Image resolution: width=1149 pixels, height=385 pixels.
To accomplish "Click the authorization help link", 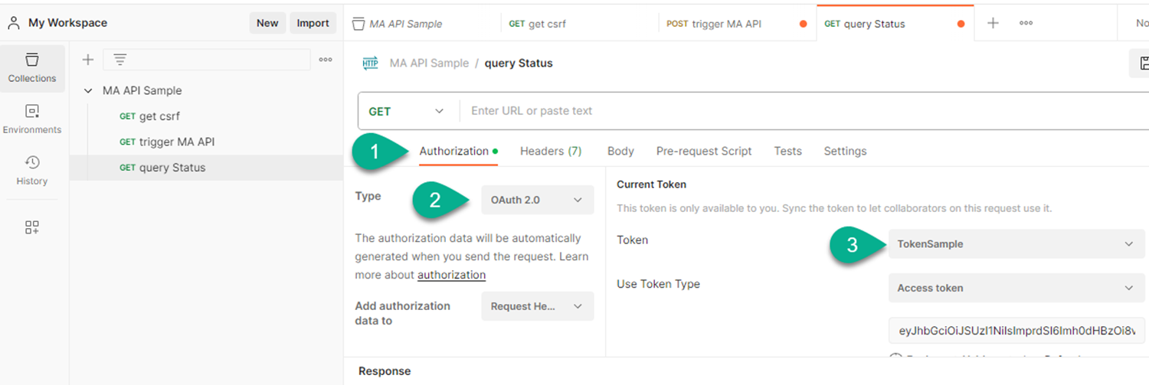I will point(451,275).
